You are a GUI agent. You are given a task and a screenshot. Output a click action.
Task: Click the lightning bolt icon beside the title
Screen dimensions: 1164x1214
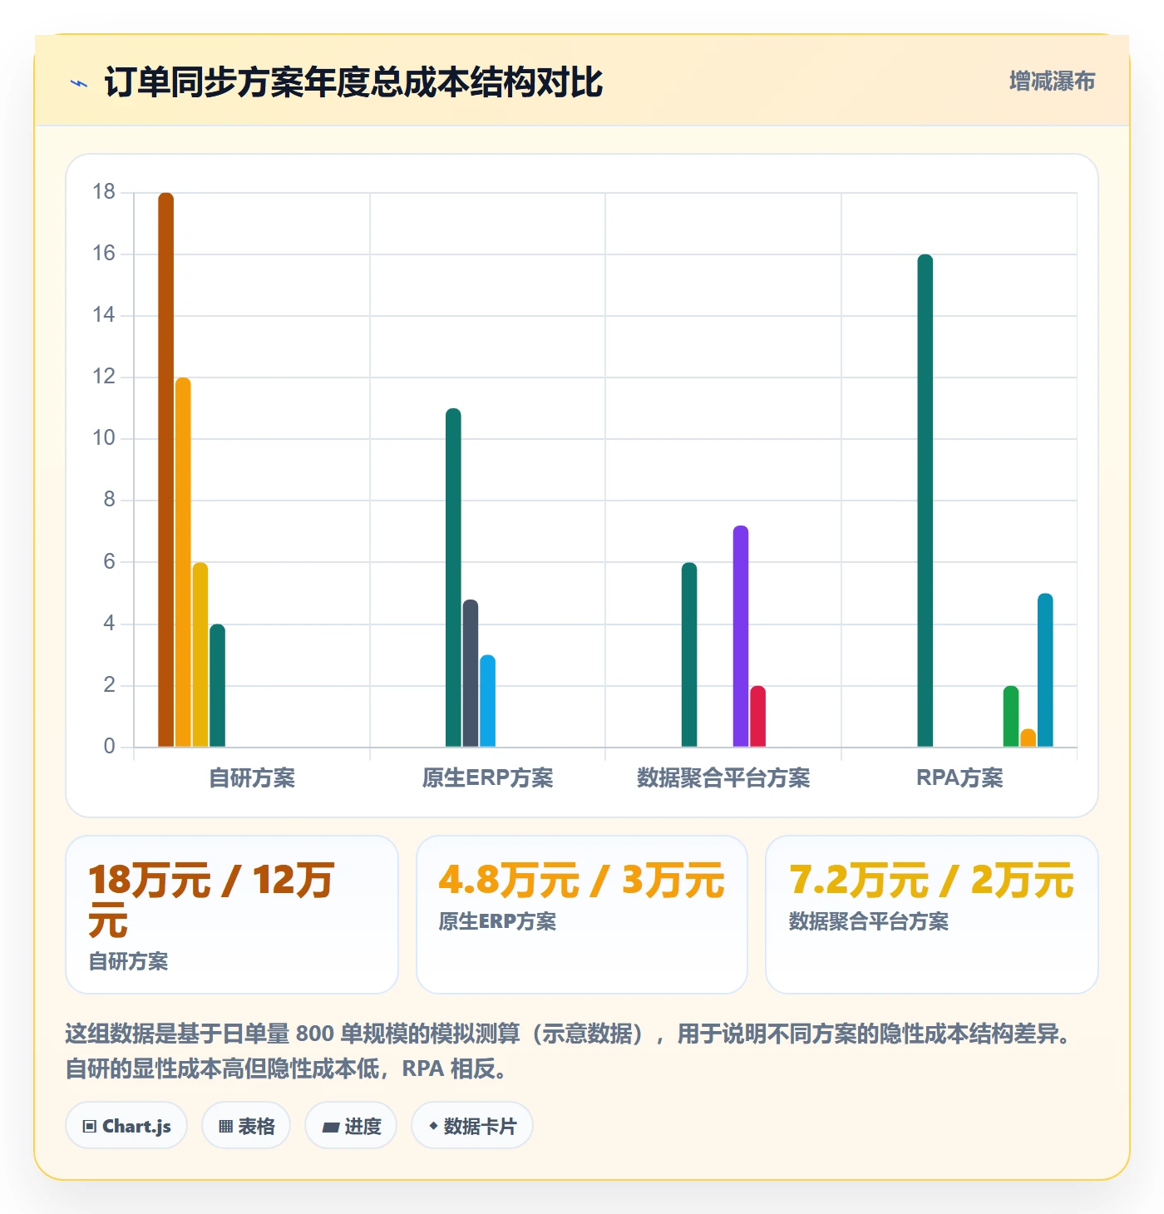(79, 83)
